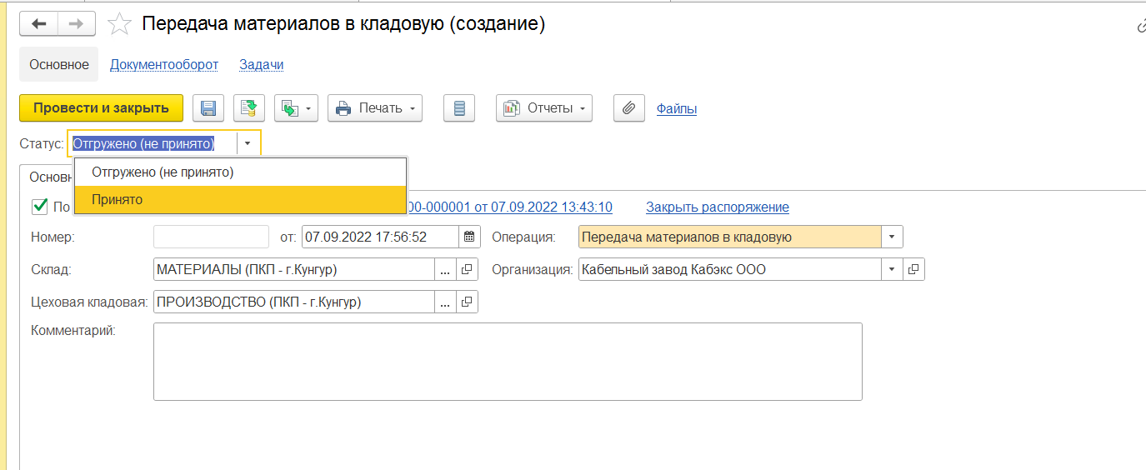Switch to the Документооборот tab
Screen dimensions: 1146x470
pyautogui.click(x=164, y=64)
